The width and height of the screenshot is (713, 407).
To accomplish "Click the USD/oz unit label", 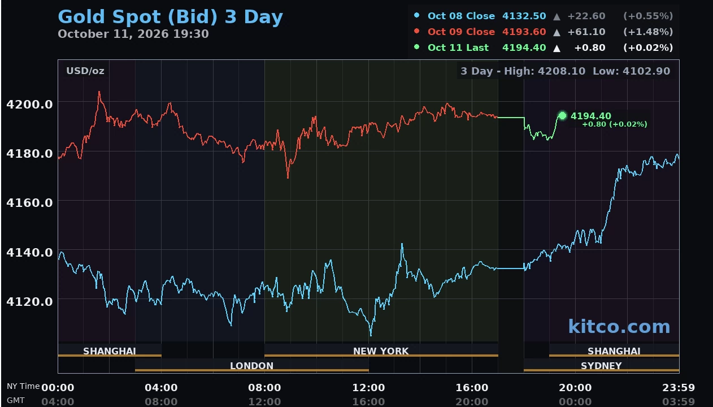I will pos(85,71).
